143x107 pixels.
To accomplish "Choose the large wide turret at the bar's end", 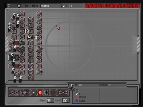I will pyautogui.click(x=63, y=92).
